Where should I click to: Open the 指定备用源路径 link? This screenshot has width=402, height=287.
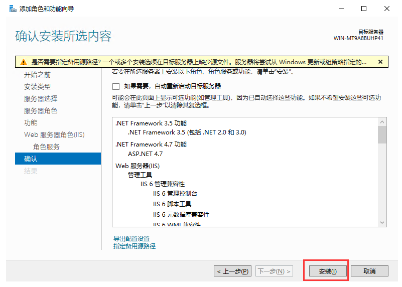135,246
